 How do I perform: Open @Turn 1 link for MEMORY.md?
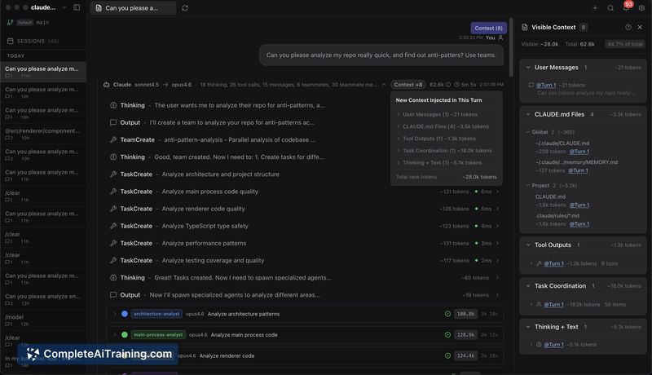pos(578,170)
